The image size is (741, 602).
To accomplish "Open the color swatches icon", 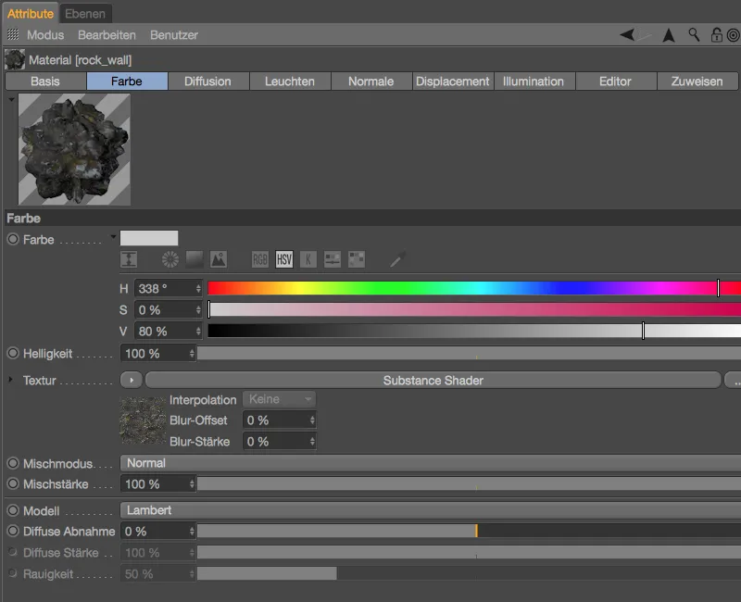I will 357,259.
